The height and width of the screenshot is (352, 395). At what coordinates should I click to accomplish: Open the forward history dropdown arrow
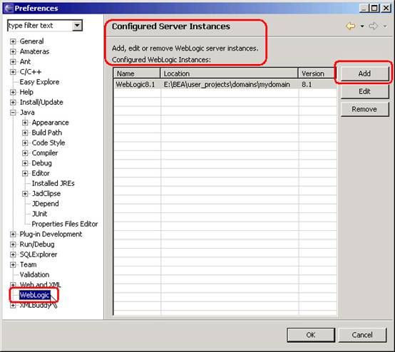click(x=385, y=26)
